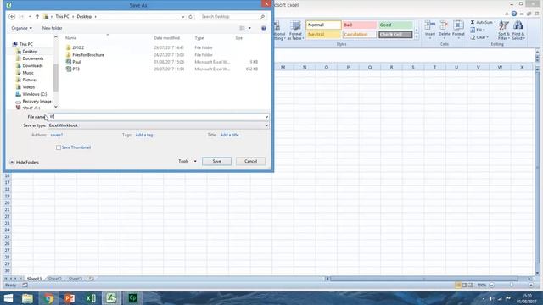Apply the Good cell style swatch
The height and width of the screenshot is (305, 543).
pos(395,25)
